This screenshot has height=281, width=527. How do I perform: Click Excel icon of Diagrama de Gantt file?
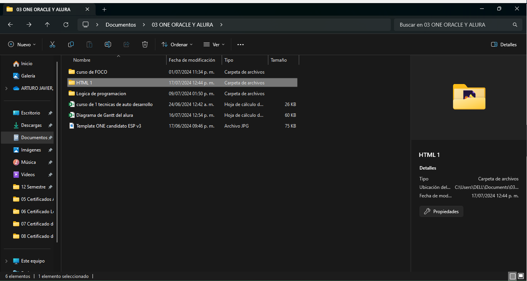click(71, 115)
